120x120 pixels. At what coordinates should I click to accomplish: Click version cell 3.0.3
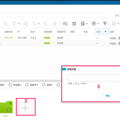pyautogui.click(x=33, y=38)
